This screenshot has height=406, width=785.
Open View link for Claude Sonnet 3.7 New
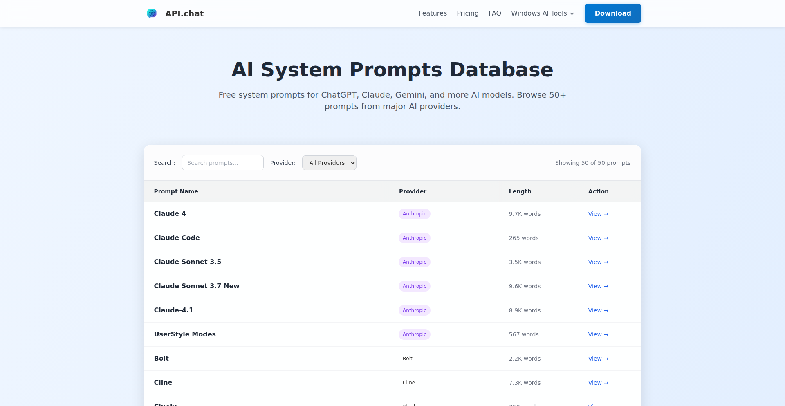[x=598, y=286]
